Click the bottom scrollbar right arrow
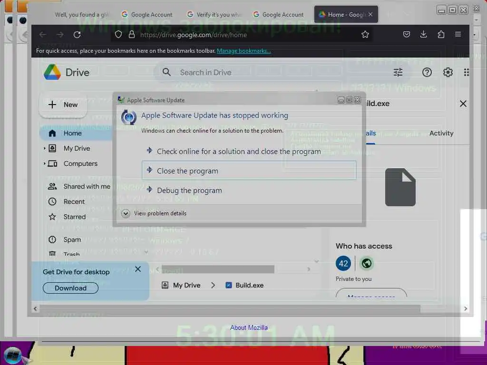The image size is (487, 365). 465,308
